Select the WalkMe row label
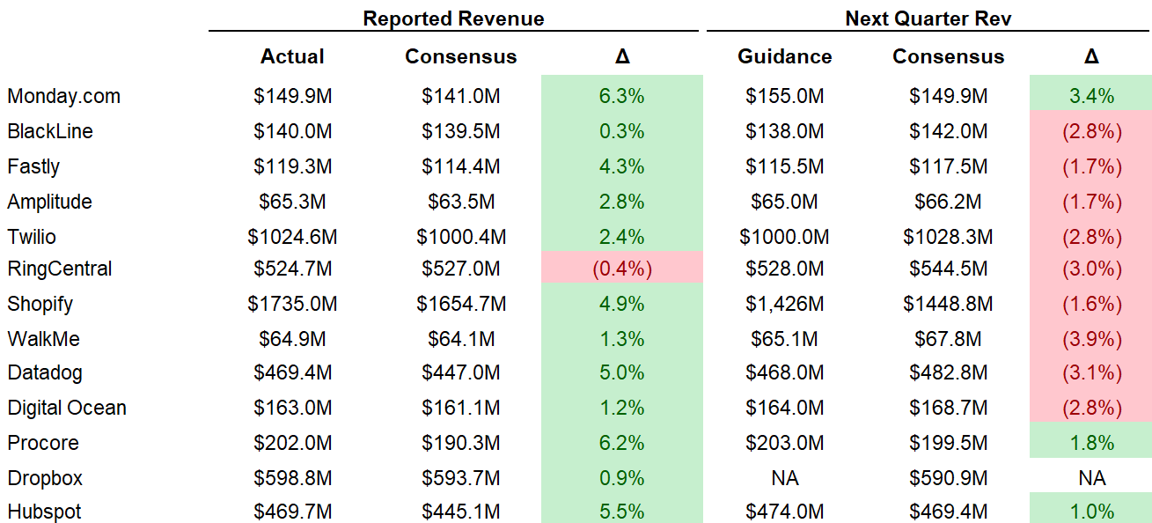 point(44,339)
